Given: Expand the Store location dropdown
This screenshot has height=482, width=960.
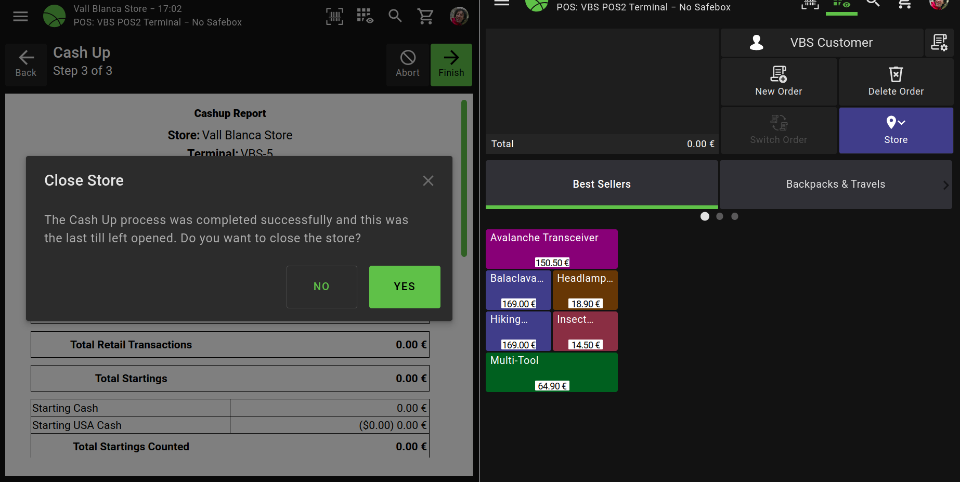Looking at the screenshot, I should [896, 130].
